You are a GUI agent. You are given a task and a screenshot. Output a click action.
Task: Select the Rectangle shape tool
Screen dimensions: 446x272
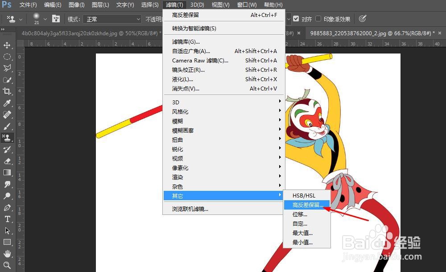pyautogui.click(x=7, y=243)
